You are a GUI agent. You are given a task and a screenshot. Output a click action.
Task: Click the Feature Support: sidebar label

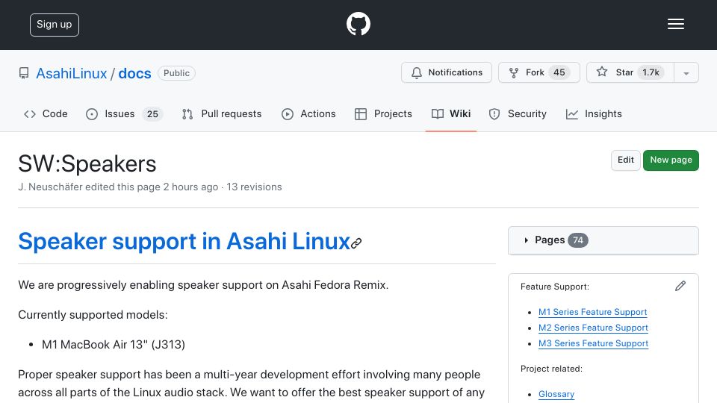click(x=555, y=287)
